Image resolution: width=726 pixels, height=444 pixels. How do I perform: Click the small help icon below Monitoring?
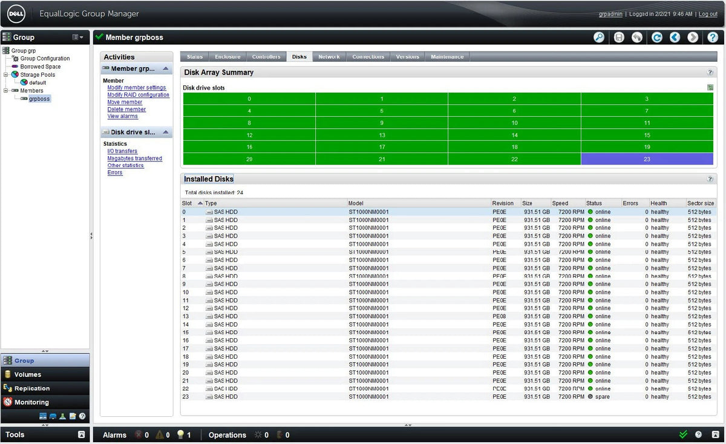[82, 416]
